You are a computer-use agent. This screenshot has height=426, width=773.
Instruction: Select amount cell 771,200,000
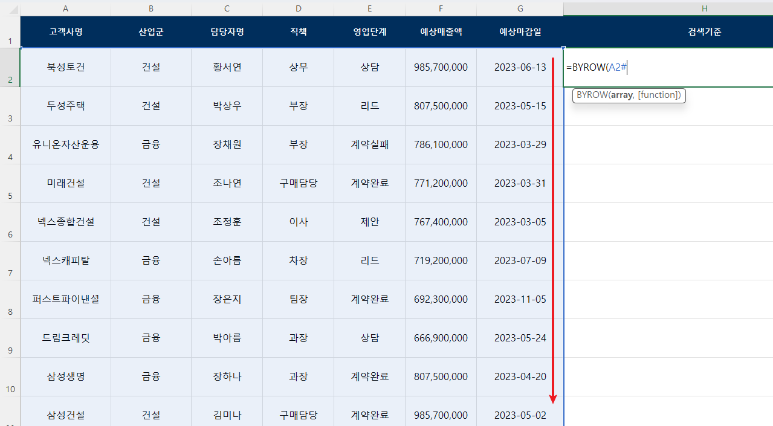[441, 183]
